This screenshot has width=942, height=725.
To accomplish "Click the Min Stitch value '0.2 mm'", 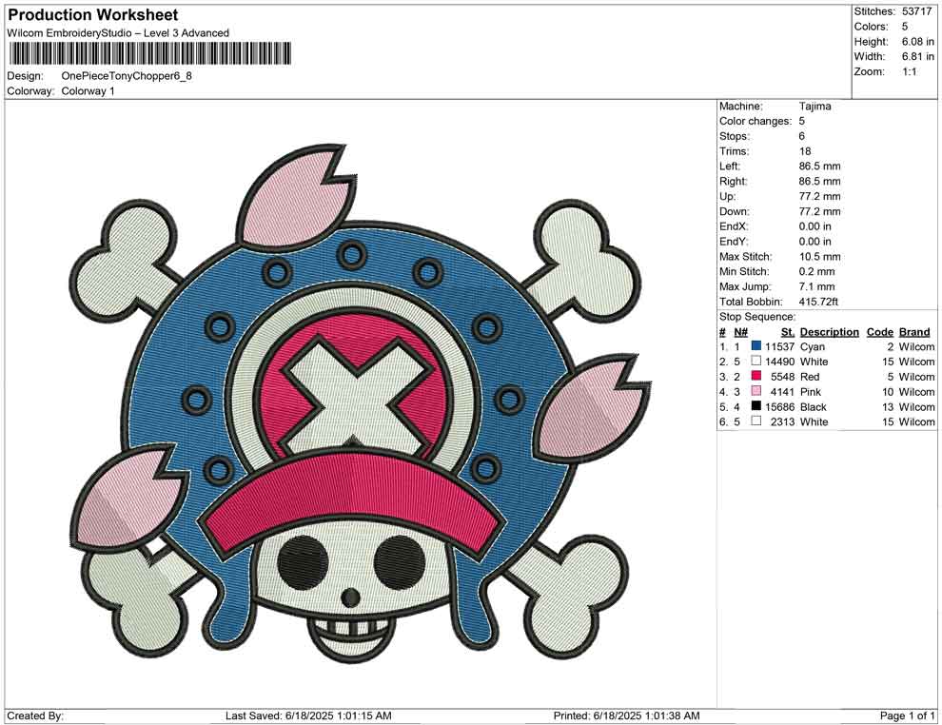I will (816, 271).
